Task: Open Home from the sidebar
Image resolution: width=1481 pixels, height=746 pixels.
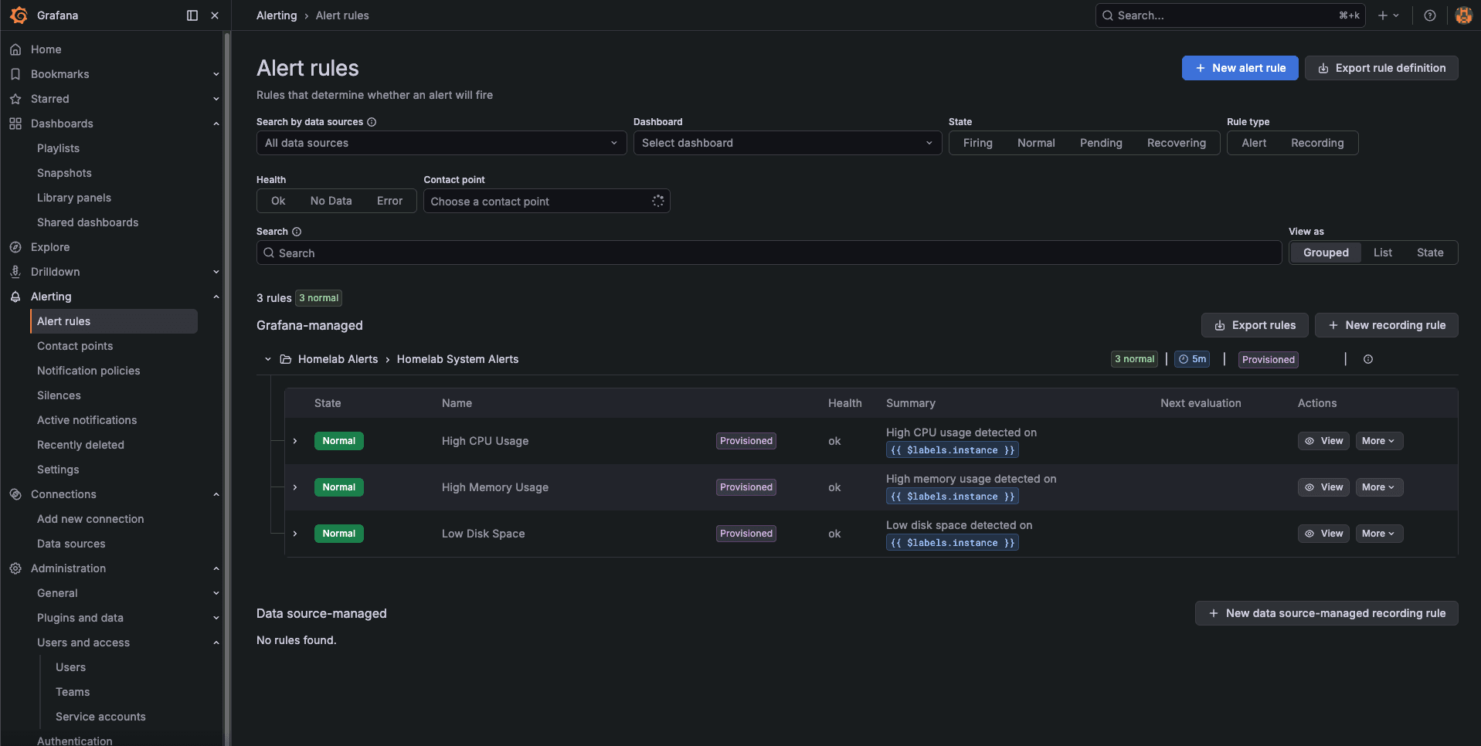Action: coord(46,49)
